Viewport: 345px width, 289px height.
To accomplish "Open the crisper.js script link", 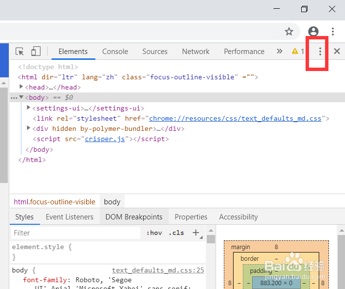I will [x=105, y=139].
